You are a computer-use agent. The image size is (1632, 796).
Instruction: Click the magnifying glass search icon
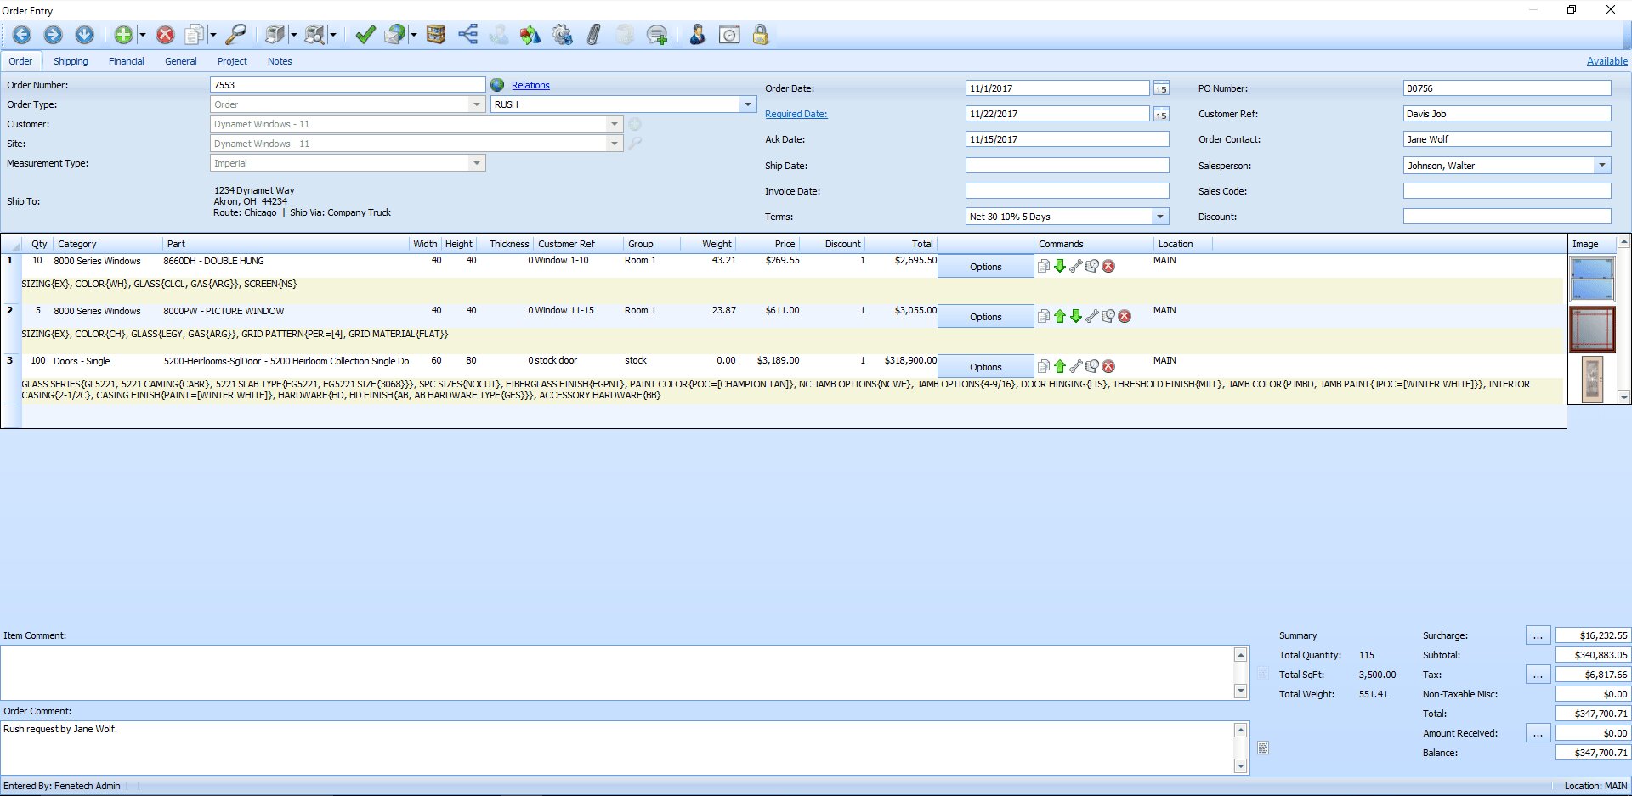tap(235, 35)
